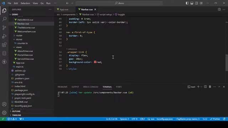
Task: Click Prettier in the status bar
Action: [x=215, y=119]
